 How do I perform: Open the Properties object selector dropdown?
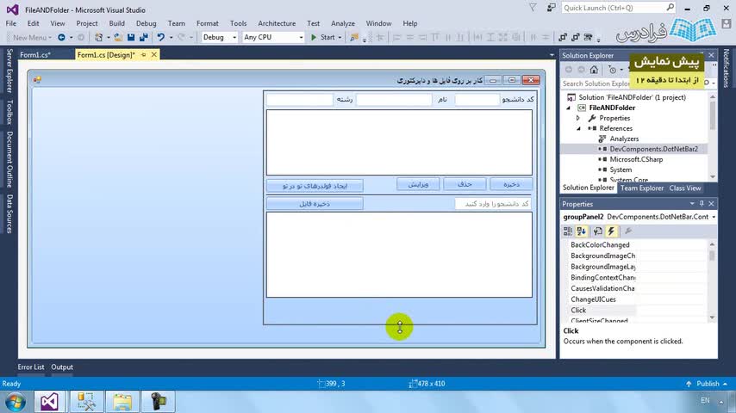click(x=714, y=217)
